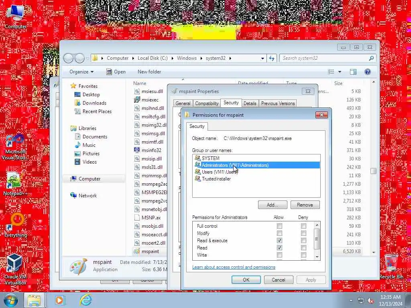The height and width of the screenshot is (308, 411).
Task: Launch Internet Explorer from taskbar
Action: tap(86, 300)
